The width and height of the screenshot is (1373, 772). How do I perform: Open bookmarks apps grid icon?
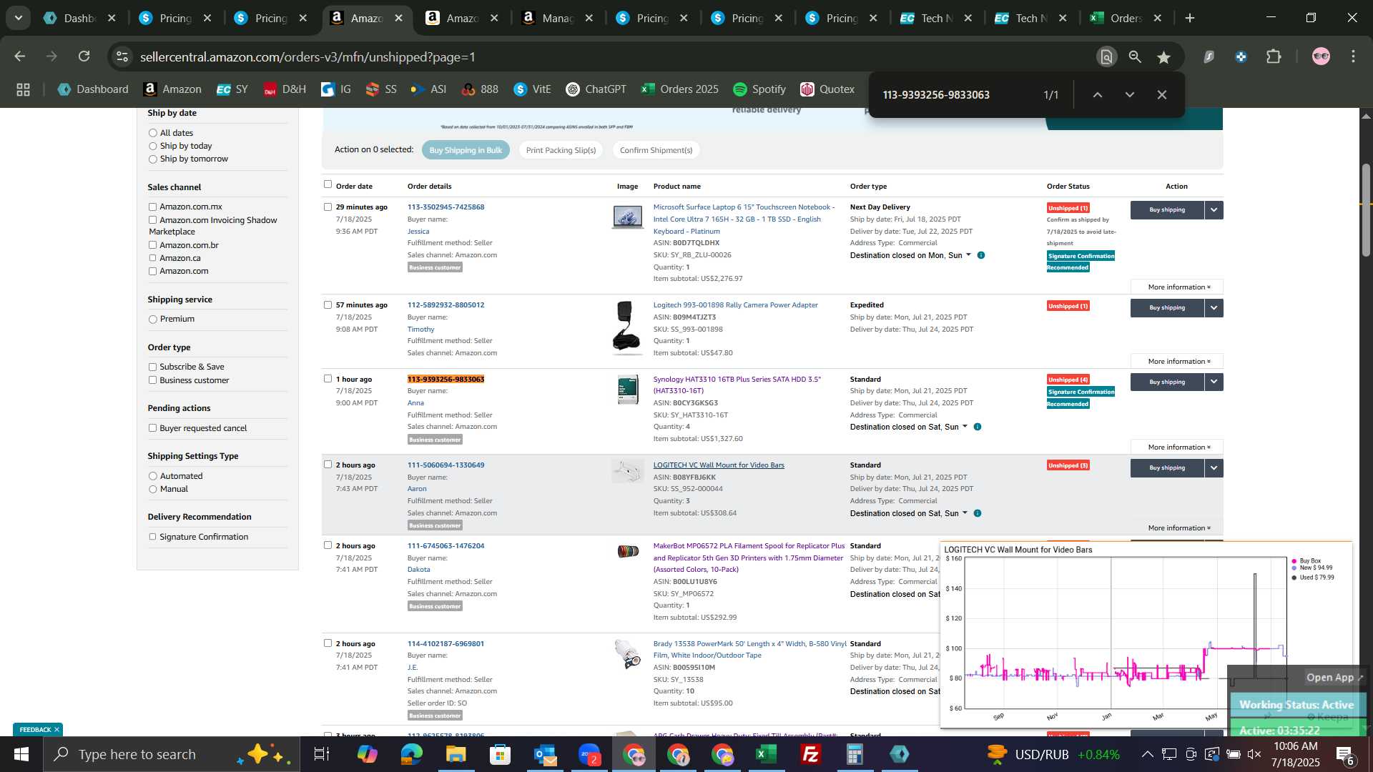[23, 89]
